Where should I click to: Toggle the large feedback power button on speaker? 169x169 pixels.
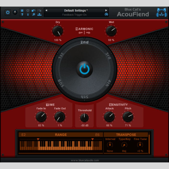coord(84,69)
